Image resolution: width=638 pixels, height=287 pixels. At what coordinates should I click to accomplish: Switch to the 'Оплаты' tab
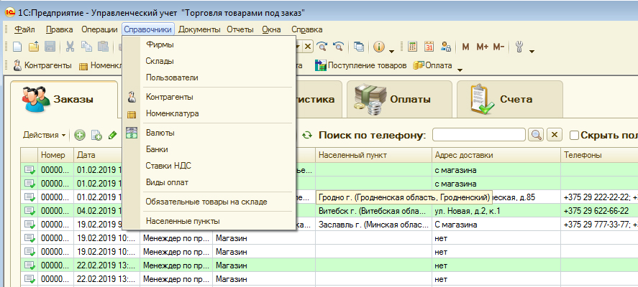click(398, 100)
